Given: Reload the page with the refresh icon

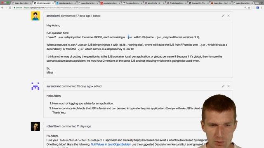Looking at the screenshot, I should (10, 7).
